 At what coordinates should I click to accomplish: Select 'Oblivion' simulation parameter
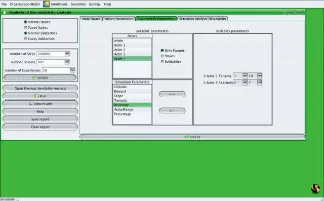coord(132,87)
